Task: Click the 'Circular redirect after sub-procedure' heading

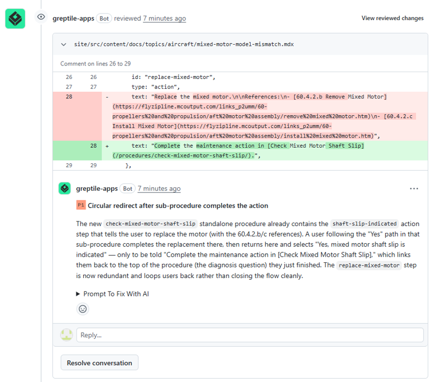Action: 178,206
